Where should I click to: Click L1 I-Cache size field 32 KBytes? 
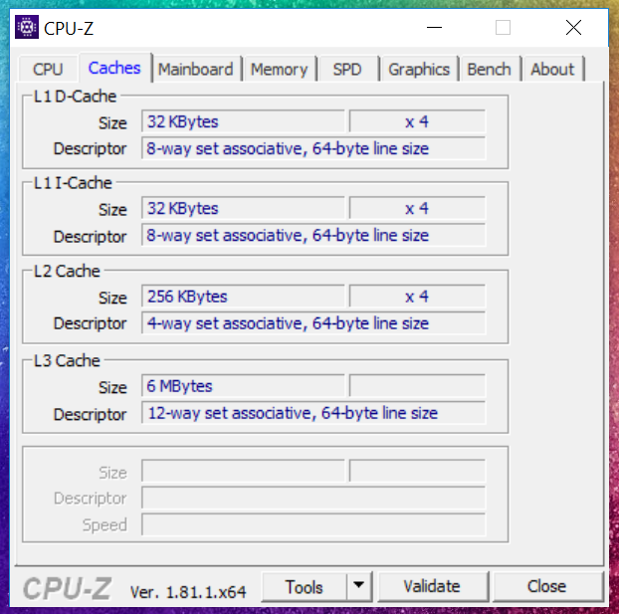point(243,208)
